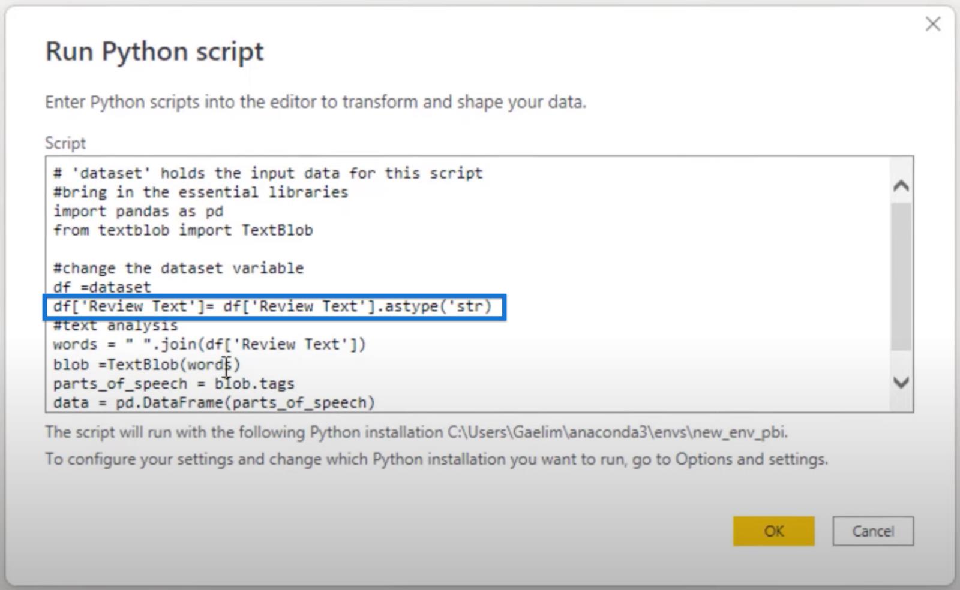
Task: Click the 'df =dataset' line
Action: [x=102, y=287]
